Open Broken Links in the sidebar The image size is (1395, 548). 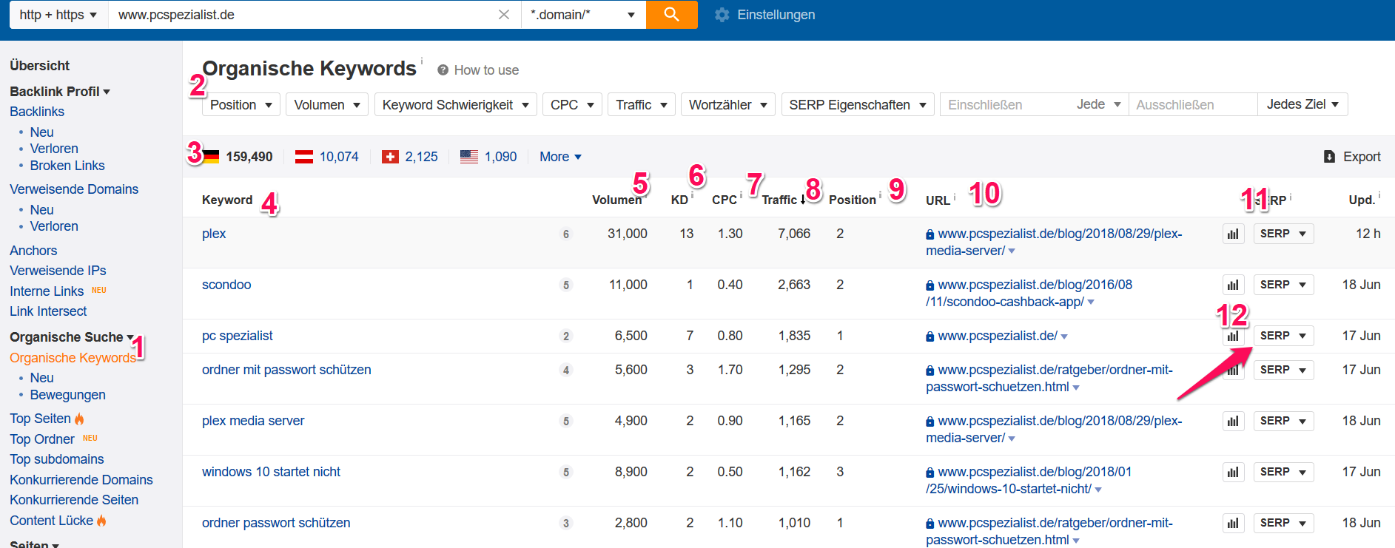pyautogui.click(x=67, y=166)
